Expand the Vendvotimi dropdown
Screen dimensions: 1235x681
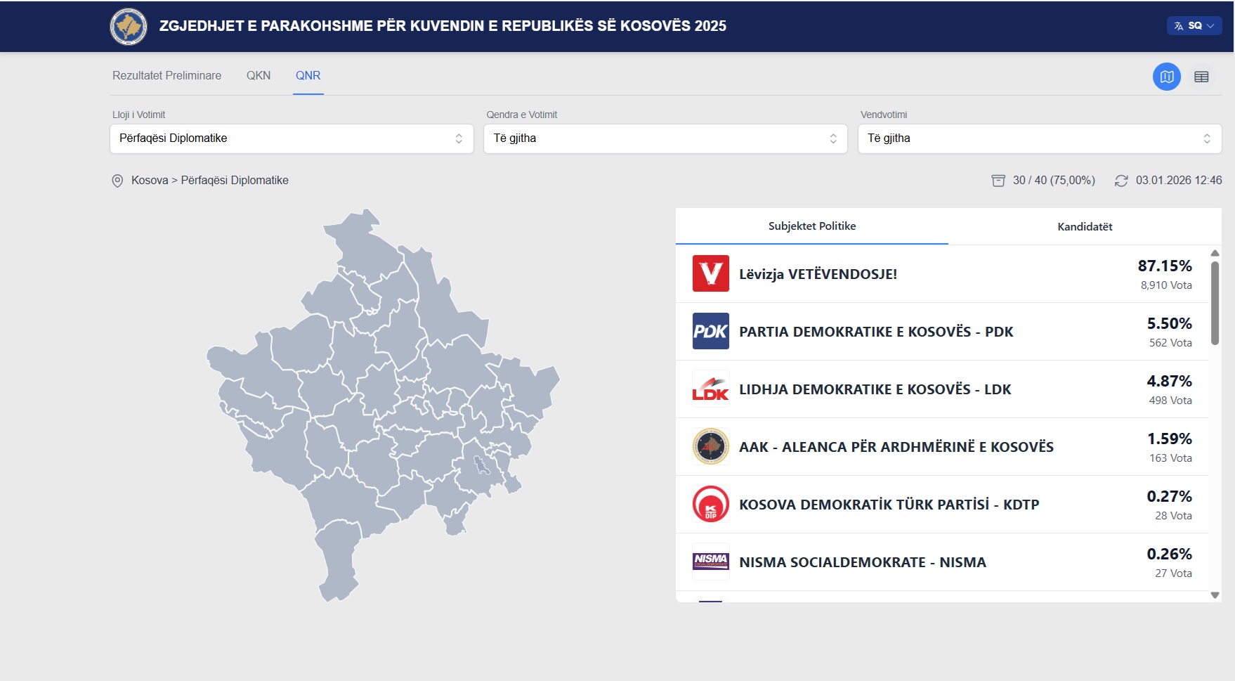[1039, 138]
